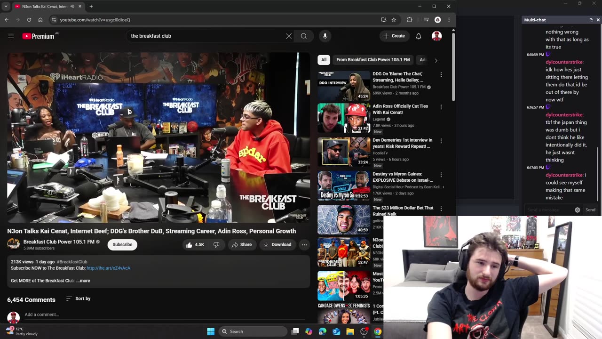This screenshot has height=339, width=602.
Task: Focus Multi-chat message input
Action: (549, 210)
